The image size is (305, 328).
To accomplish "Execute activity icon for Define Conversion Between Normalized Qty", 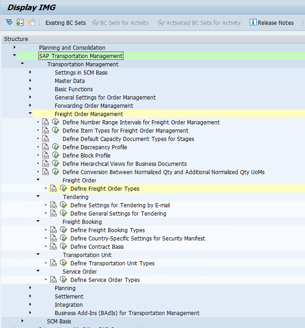I will 56,172.
